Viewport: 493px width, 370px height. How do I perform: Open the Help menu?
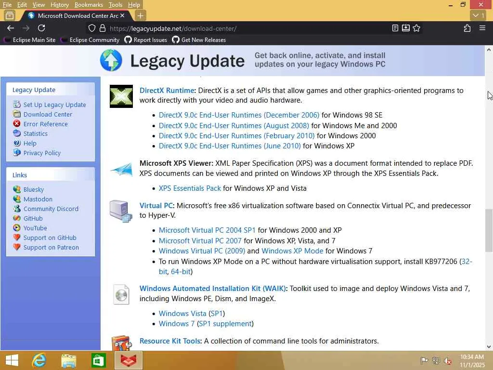(134, 5)
